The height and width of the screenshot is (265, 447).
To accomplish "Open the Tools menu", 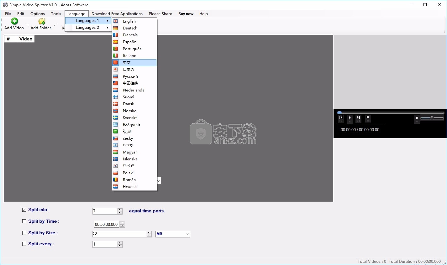I will [x=56, y=13].
